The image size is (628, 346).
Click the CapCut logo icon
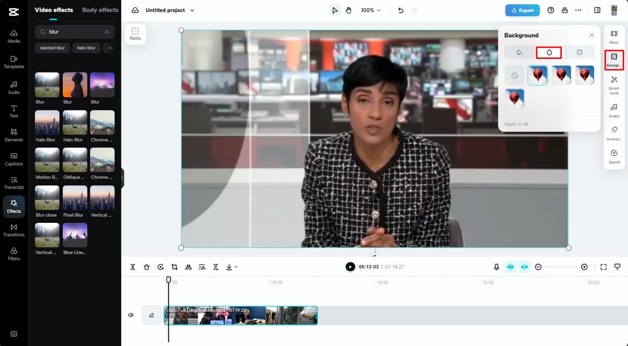point(14,11)
